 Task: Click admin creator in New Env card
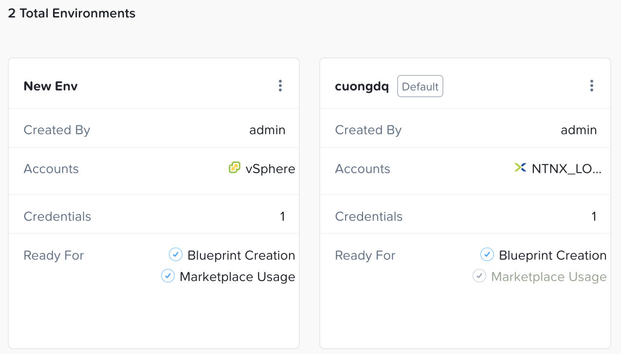[267, 130]
